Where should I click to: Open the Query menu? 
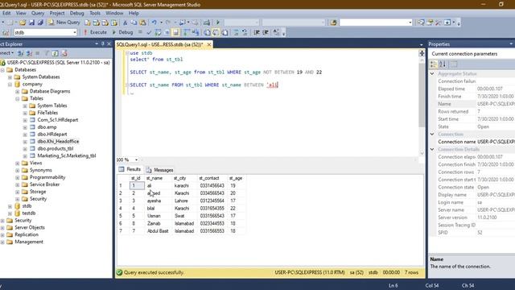(38, 13)
